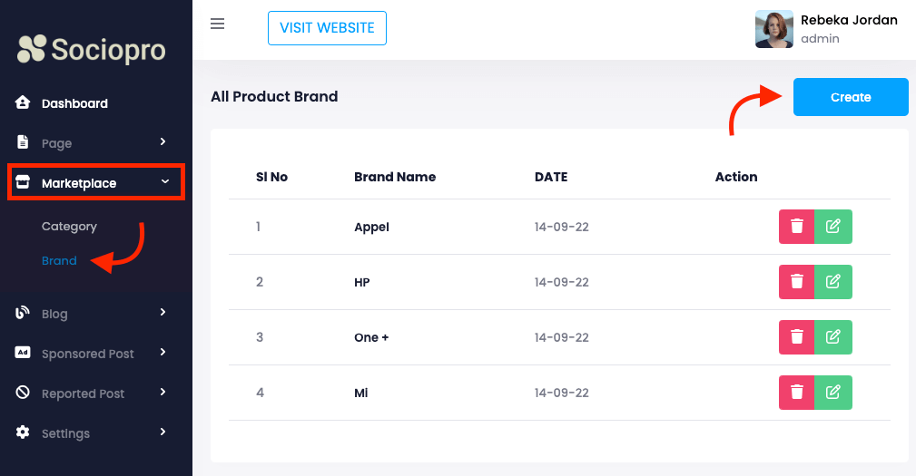
Task: Open the Category submenu item
Action: (x=69, y=227)
